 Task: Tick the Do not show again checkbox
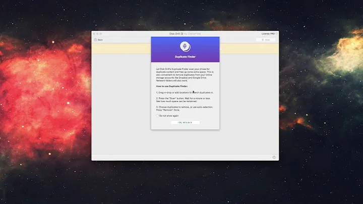click(157, 116)
